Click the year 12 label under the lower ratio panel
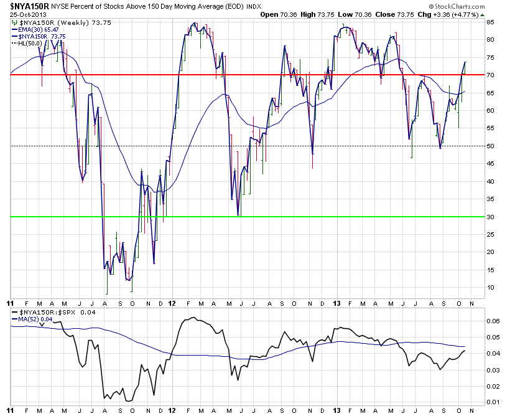510x416 pixels. coord(172,411)
